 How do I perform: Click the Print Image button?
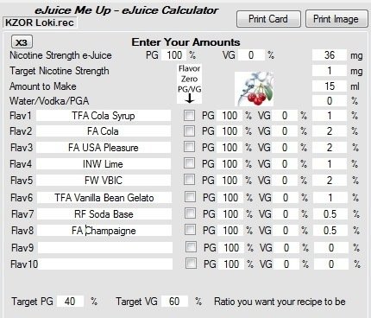click(336, 19)
